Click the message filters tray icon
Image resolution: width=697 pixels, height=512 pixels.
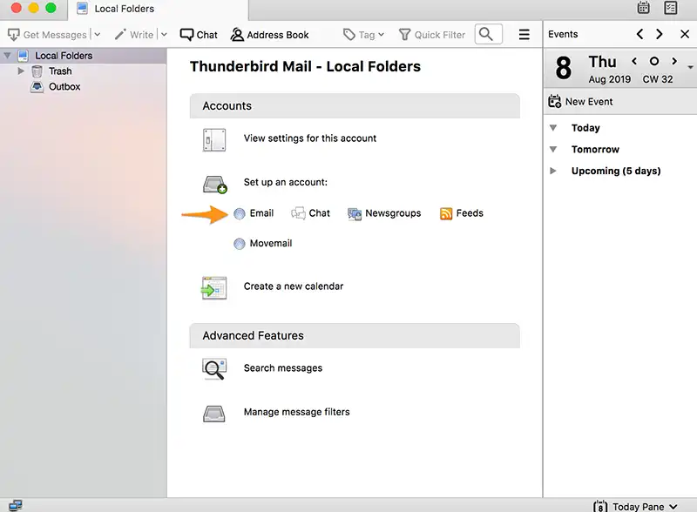click(x=214, y=414)
